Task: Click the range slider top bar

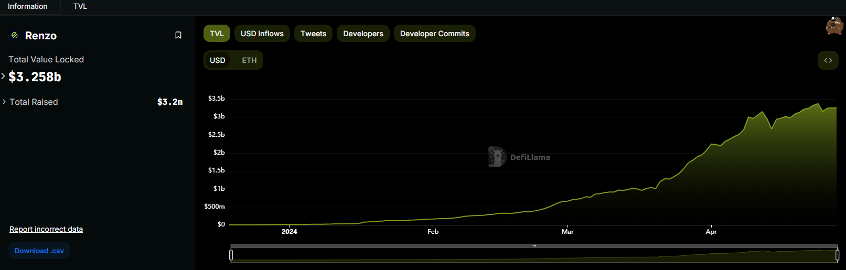Action: click(x=534, y=245)
